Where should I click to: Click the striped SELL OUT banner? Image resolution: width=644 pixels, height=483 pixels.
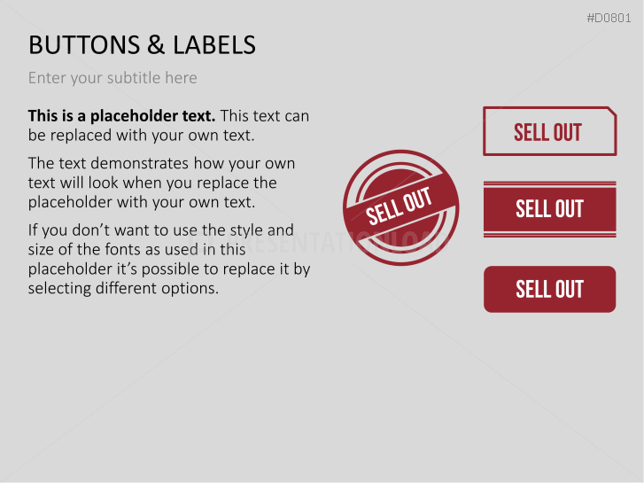point(549,209)
